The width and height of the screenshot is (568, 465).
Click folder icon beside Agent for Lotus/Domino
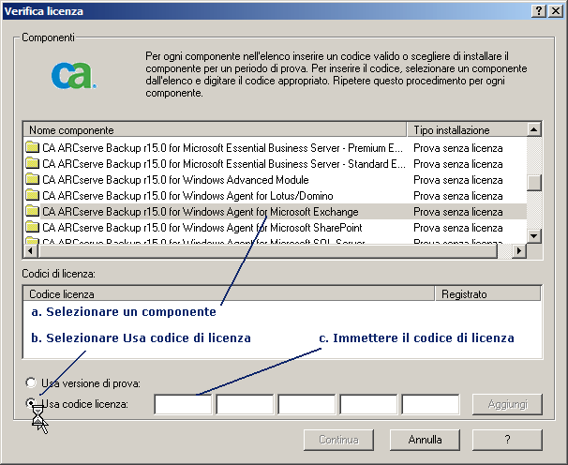coord(32,195)
